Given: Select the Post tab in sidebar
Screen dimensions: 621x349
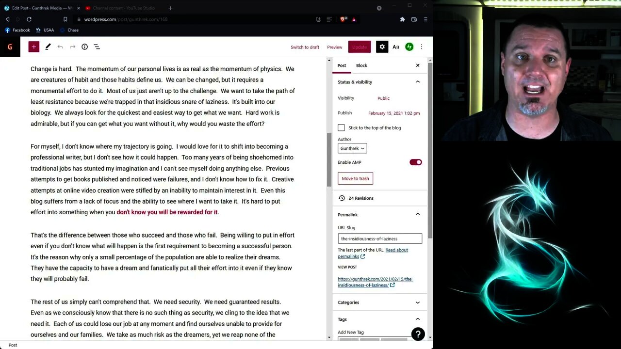Looking at the screenshot, I should click(342, 65).
